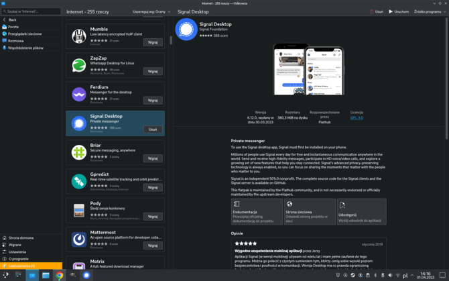Image resolution: width=449 pixels, height=281 pixels.
Task: Click the Briar app icon
Action: pyautogui.click(x=79, y=152)
